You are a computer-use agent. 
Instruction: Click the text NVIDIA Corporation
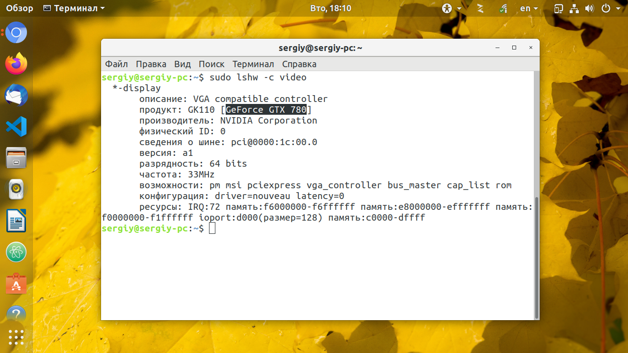269,121
